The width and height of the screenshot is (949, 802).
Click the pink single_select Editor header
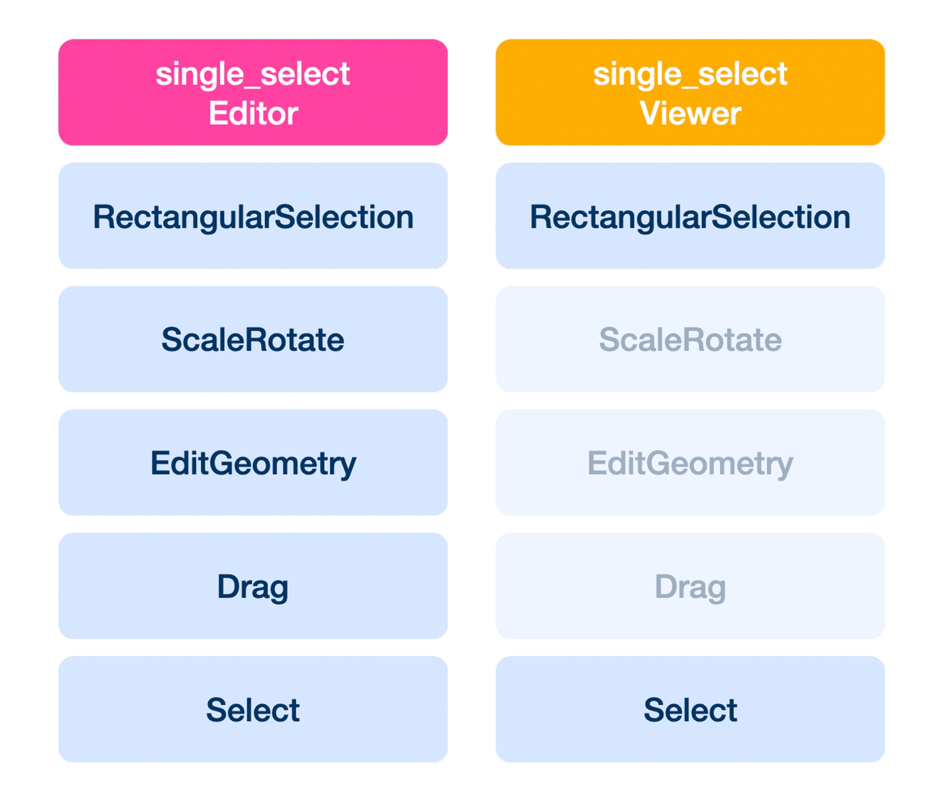tap(253, 92)
